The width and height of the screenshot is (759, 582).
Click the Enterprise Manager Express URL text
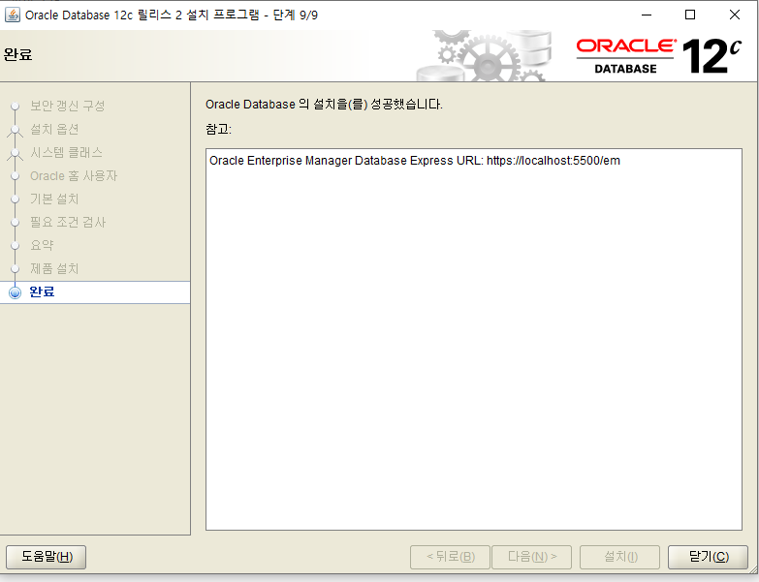[414, 161]
